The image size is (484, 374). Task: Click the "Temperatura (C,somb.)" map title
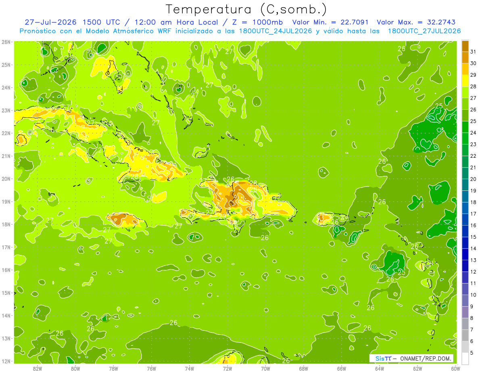coord(246,9)
